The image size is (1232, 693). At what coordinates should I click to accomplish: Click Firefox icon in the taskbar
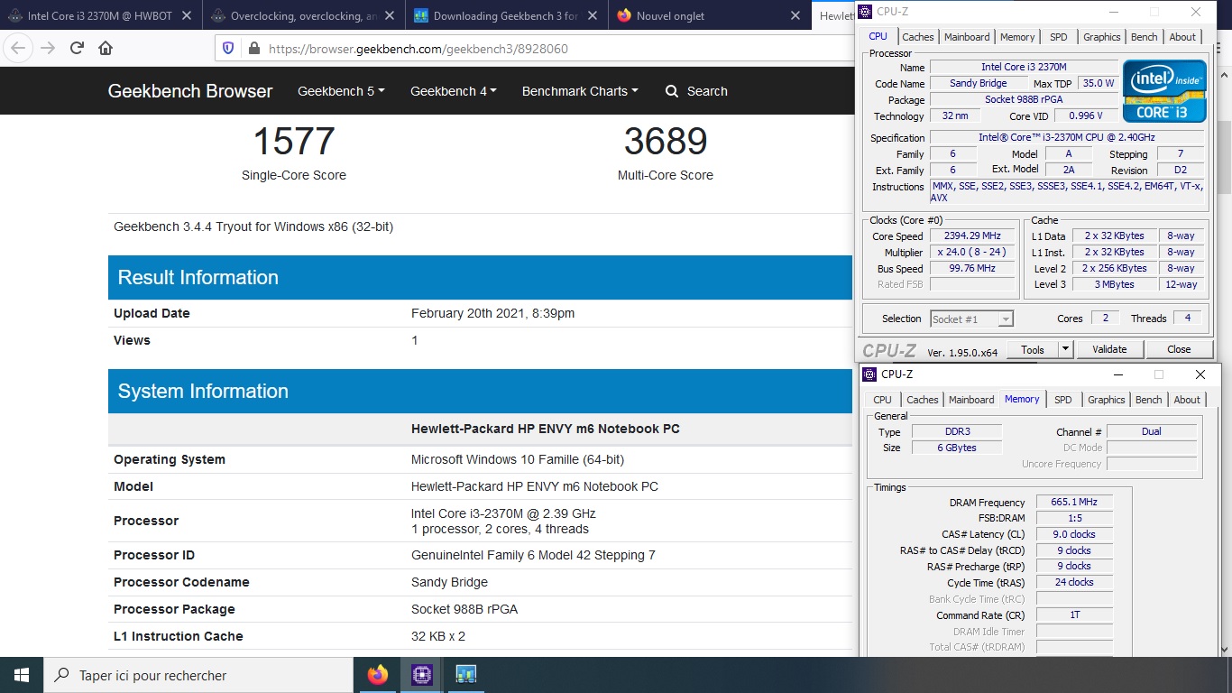(378, 675)
